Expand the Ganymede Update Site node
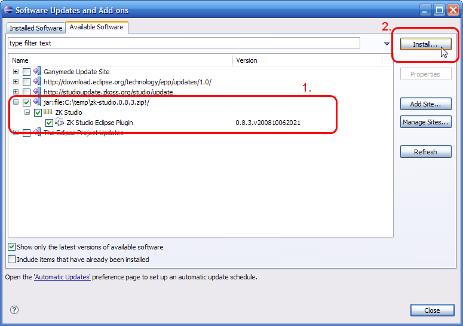This screenshot has height=326, width=463. 16,72
